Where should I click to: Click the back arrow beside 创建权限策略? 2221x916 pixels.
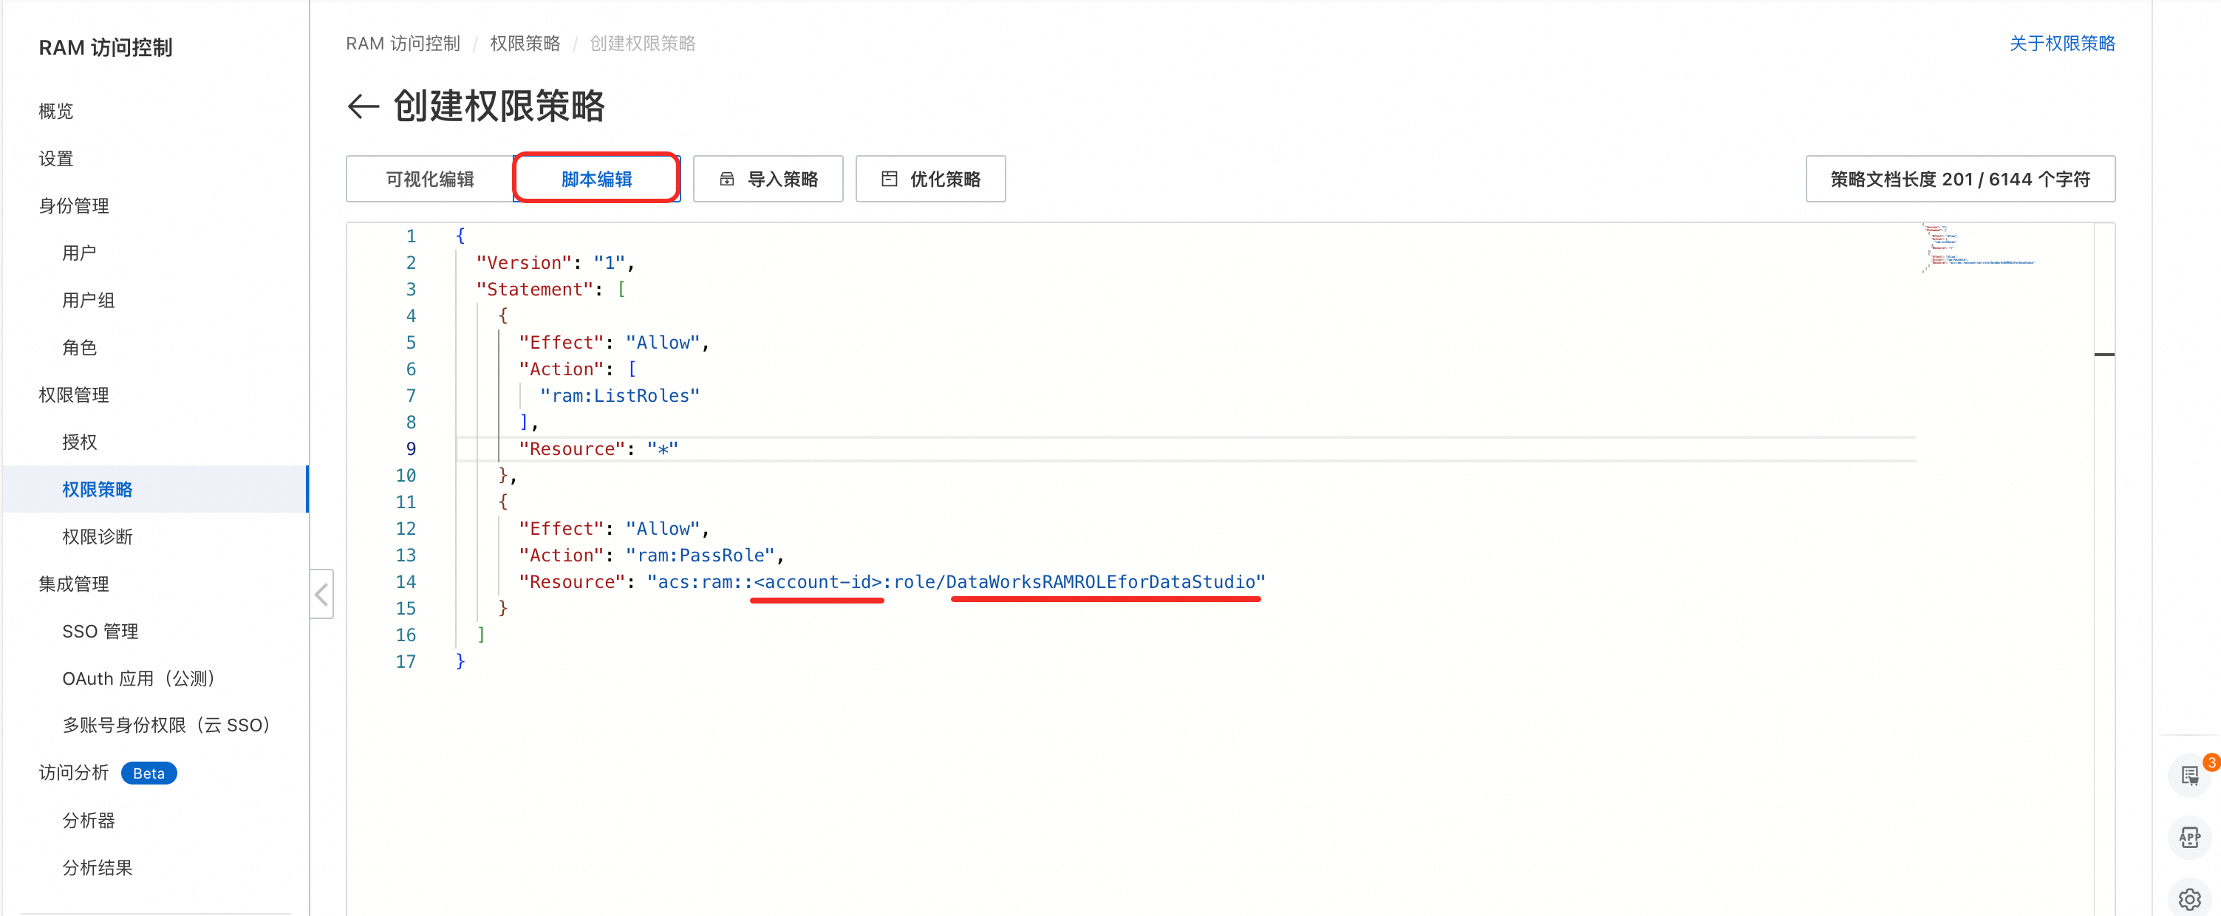tap(363, 107)
